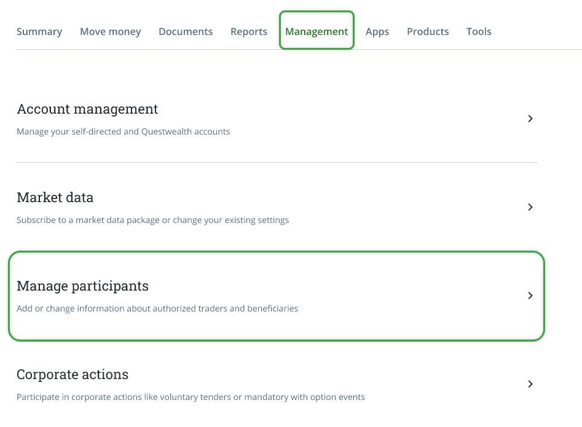
Task: Open the Apps tab
Action: tap(377, 31)
